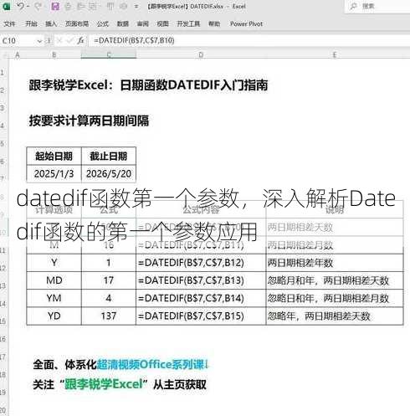Select cell 两日期相差年数

335,263
